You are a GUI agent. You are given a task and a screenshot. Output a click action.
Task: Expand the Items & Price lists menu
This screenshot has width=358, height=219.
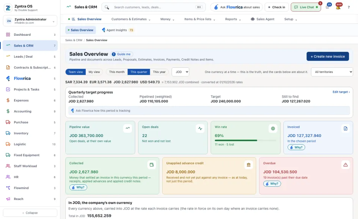click(x=200, y=19)
